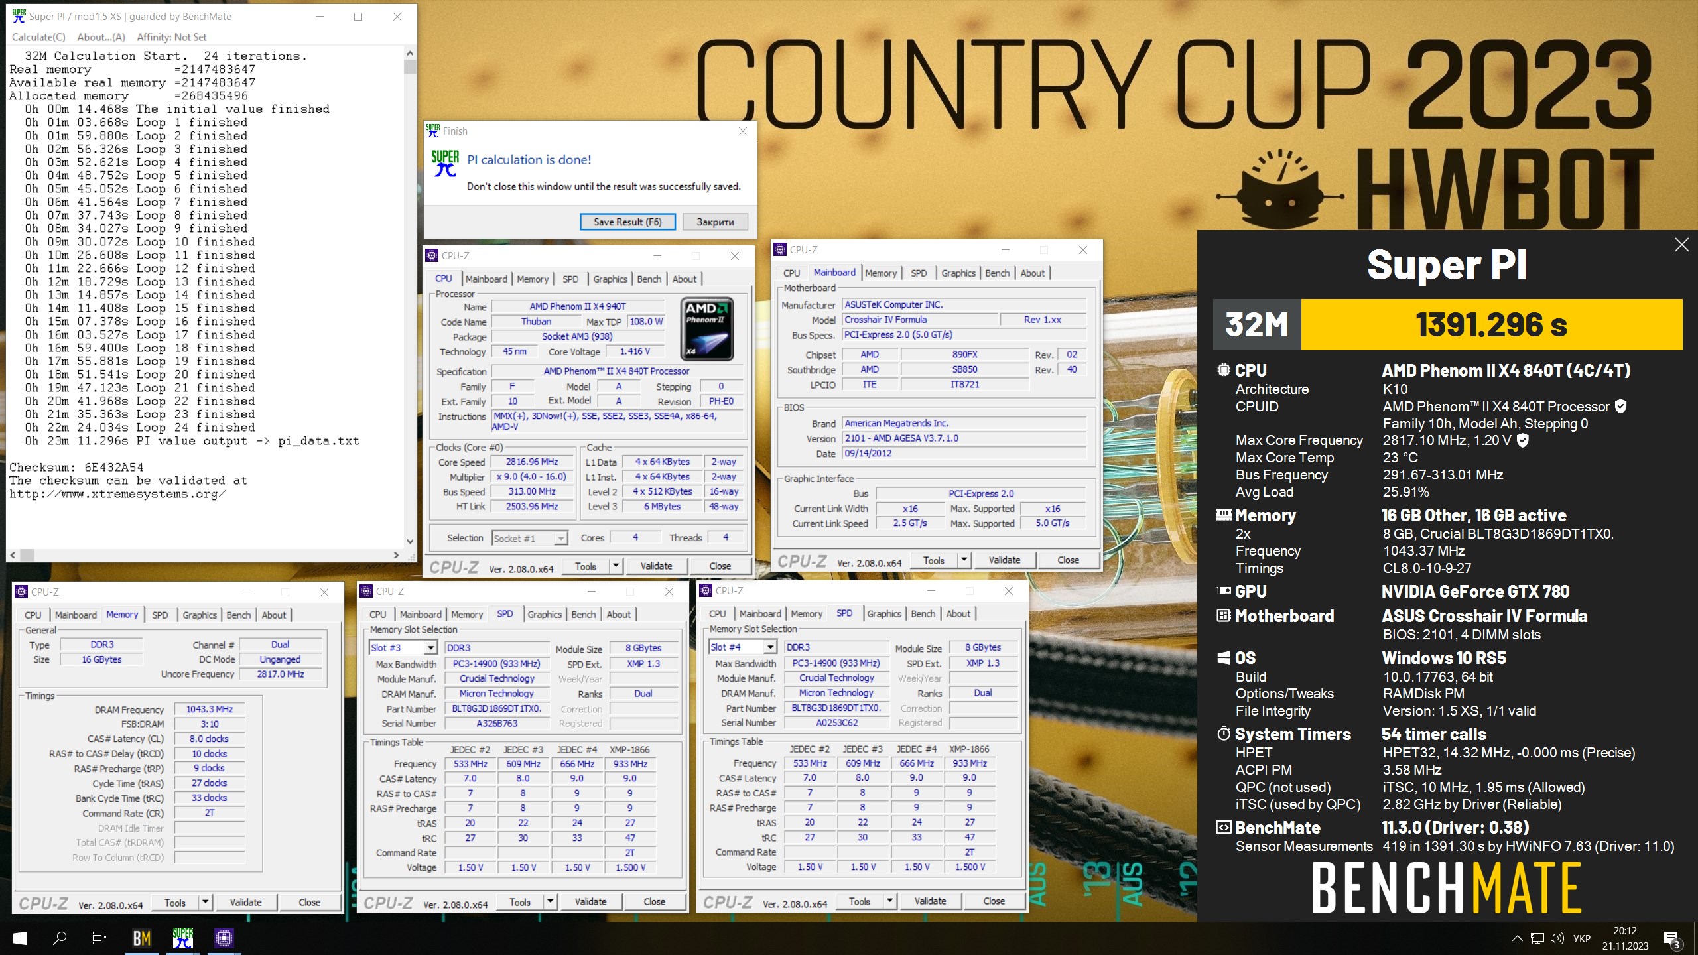Viewport: 1698px width, 955px height.
Task: Open Affinity: Not Set menu in Super PI
Action: tap(171, 37)
